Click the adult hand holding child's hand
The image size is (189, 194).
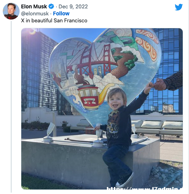click(159, 84)
